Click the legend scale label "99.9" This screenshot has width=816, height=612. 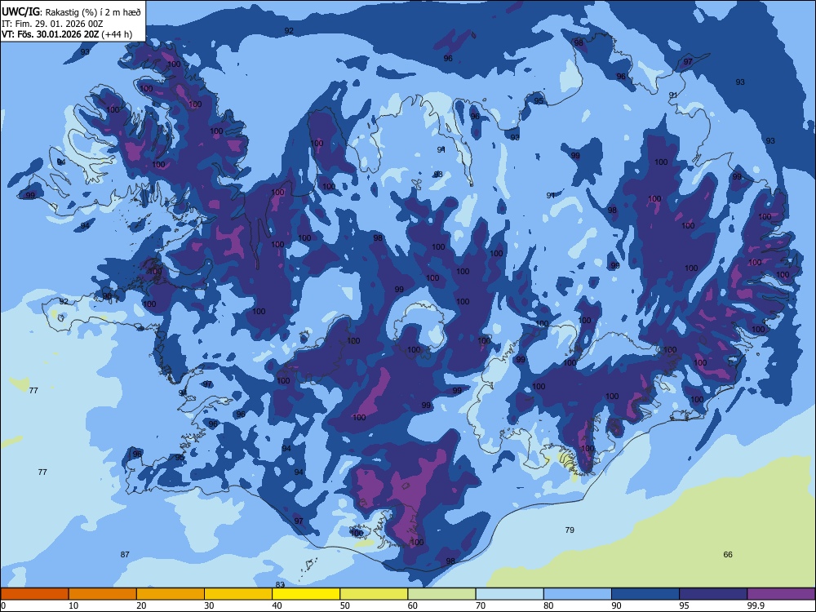pyautogui.click(x=756, y=605)
